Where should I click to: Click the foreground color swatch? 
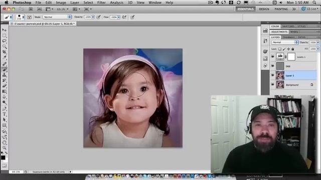[x=3, y=157]
